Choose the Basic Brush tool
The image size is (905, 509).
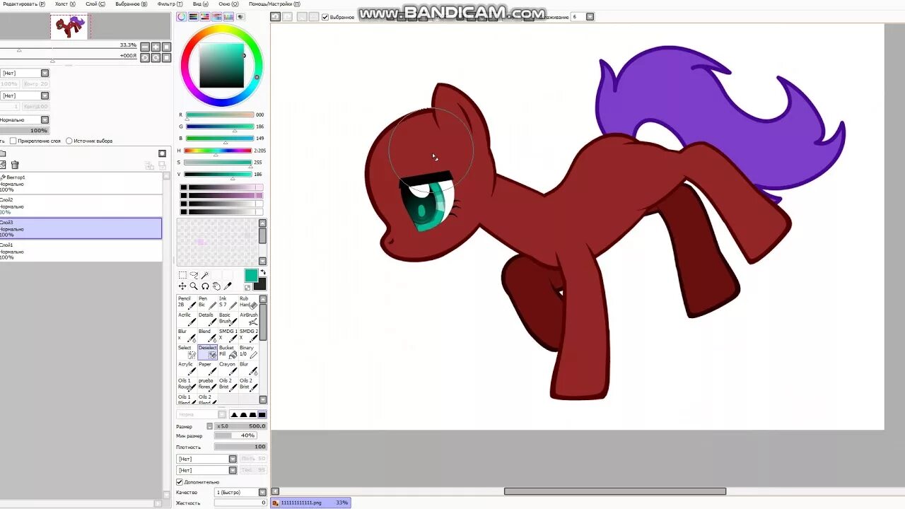coord(228,319)
